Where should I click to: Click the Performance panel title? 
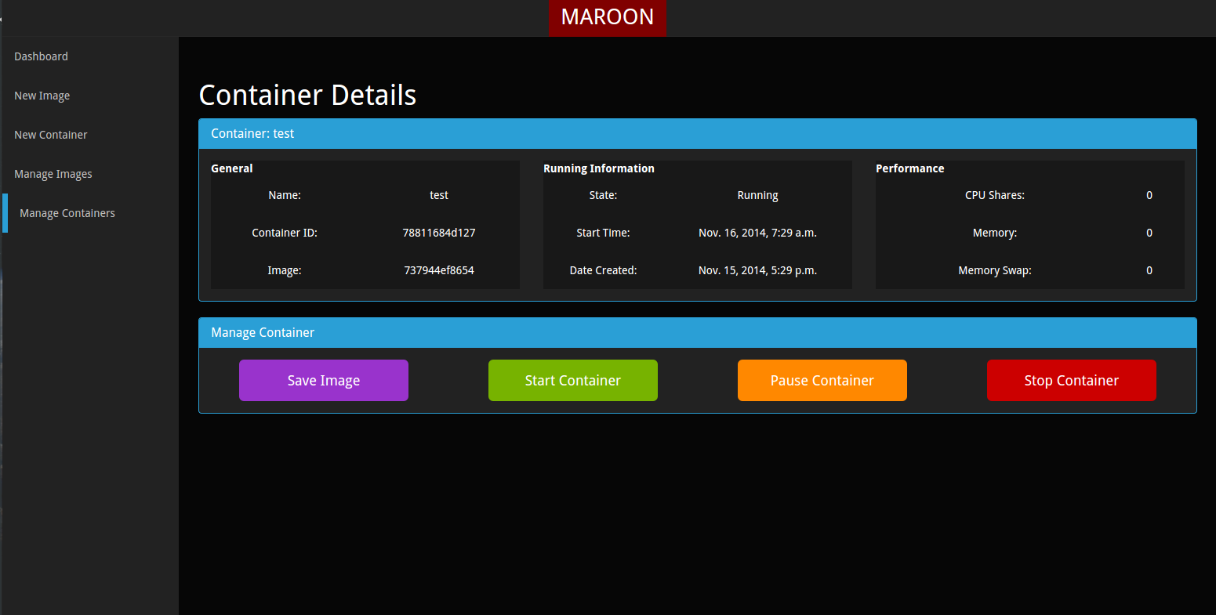(909, 168)
